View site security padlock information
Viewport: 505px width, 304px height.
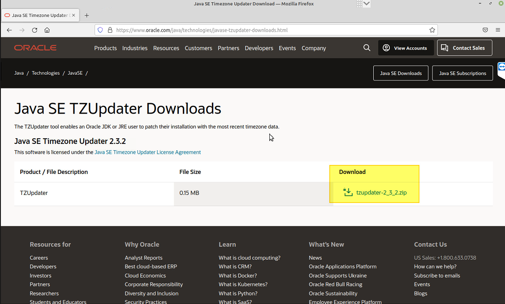click(110, 30)
